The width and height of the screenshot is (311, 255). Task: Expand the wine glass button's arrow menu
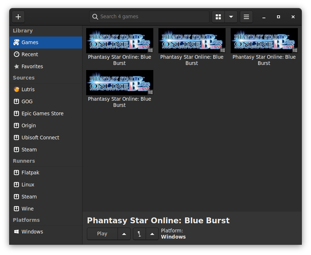point(152,234)
